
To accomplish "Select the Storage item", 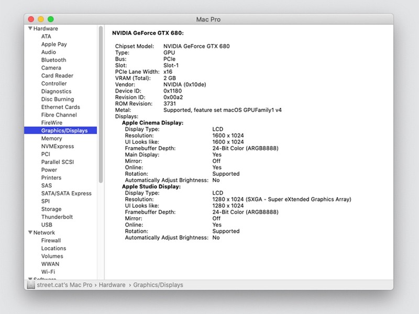I will (x=51, y=209).
